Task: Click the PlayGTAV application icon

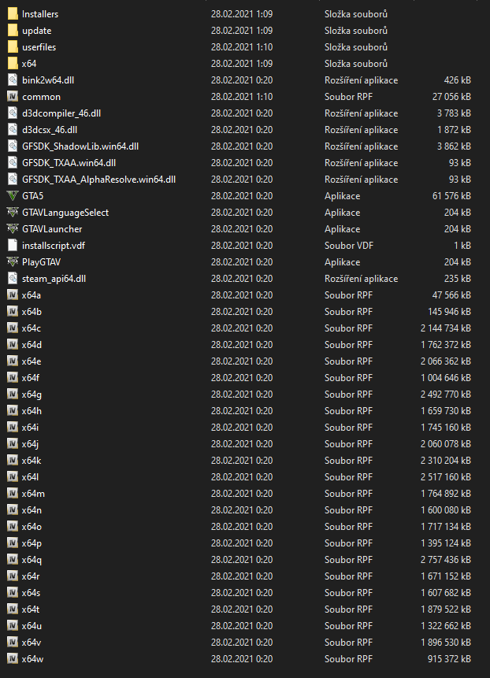Action: 12,262
